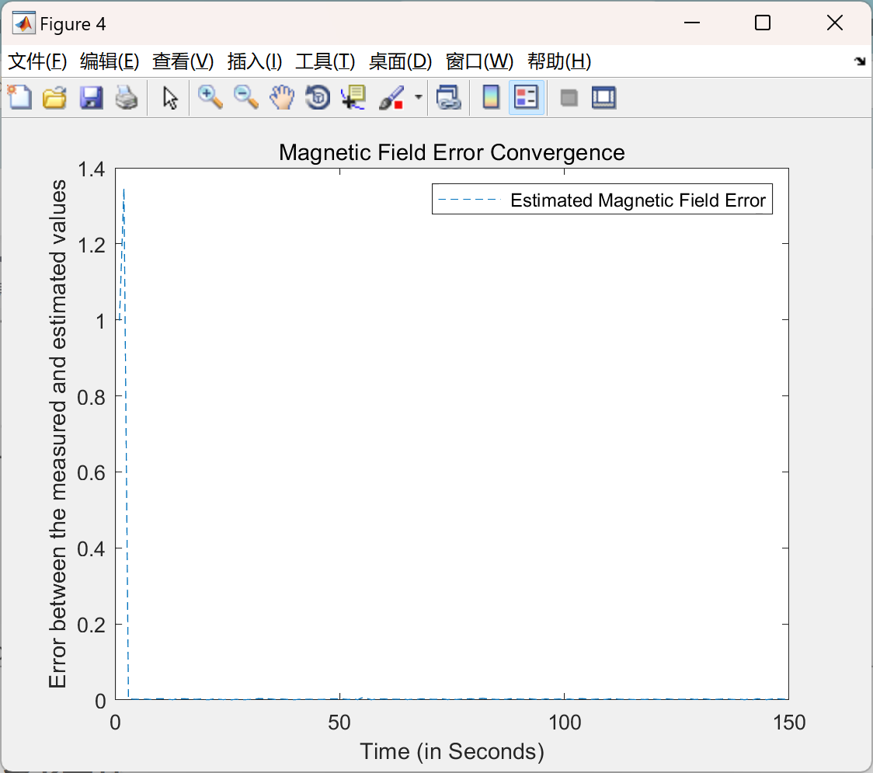Click the Link Plot toolbar icon

coord(449,97)
